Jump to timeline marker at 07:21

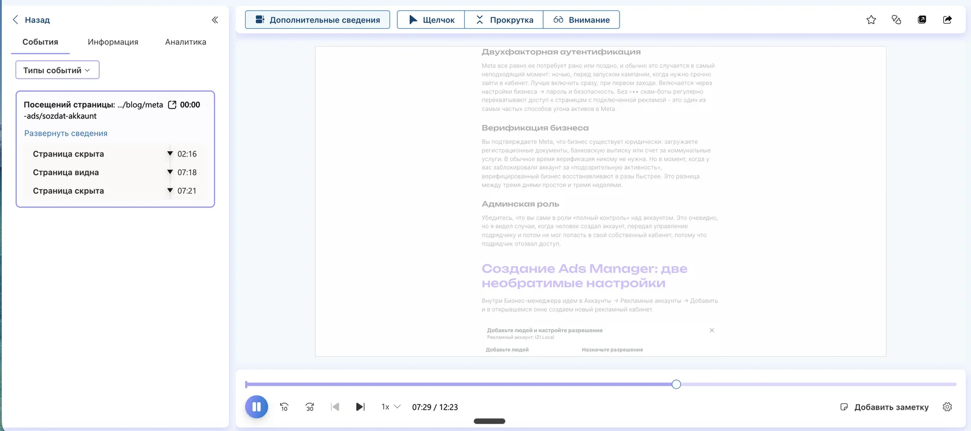click(x=170, y=191)
